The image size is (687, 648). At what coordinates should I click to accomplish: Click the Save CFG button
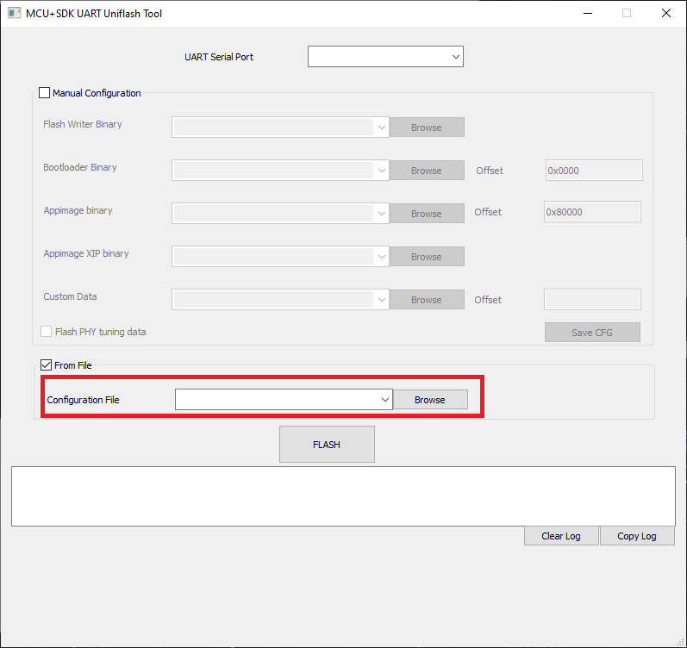(591, 333)
